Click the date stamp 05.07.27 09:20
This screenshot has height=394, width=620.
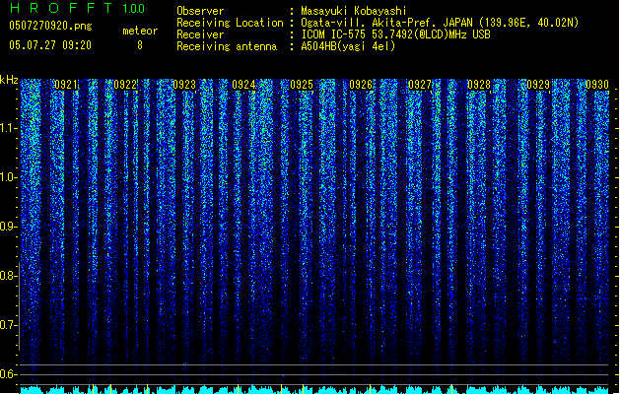point(50,45)
